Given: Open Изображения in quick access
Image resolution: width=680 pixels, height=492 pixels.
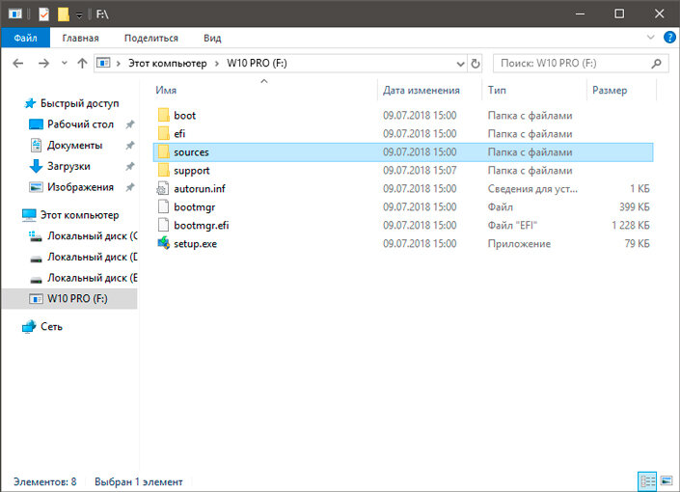Looking at the screenshot, I should (80, 187).
